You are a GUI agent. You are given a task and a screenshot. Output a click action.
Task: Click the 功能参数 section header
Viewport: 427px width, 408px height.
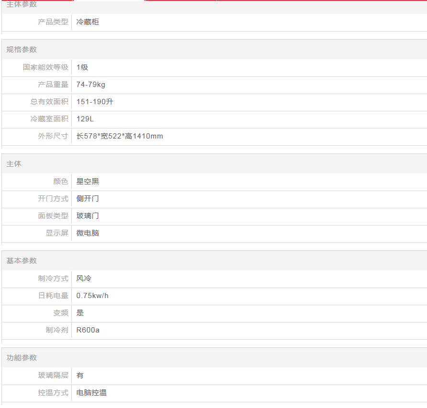pyautogui.click(x=22, y=358)
